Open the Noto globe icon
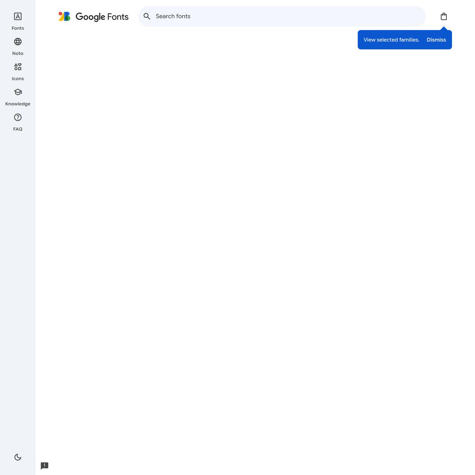This screenshot has height=475, width=475. pyautogui.click(x=18, y=42)
